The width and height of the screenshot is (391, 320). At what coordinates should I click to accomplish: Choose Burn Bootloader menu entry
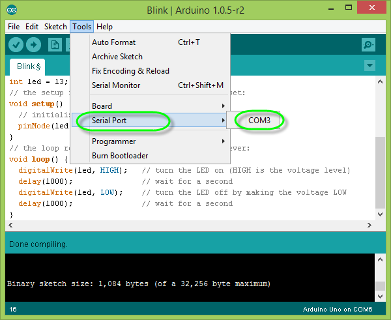tap(150, 156)
